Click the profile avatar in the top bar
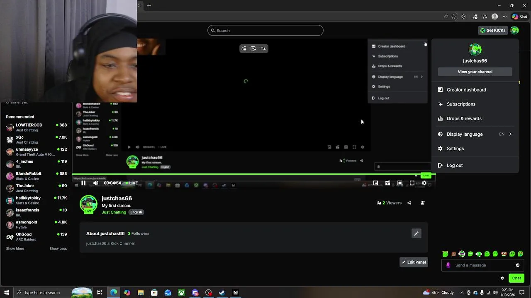Screen dimensions: 531x298 click(514, 30)
